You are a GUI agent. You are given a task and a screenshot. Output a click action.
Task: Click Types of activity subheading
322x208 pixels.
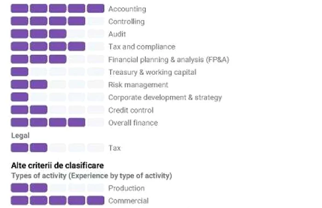(x=92, y=175)
